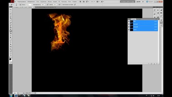Select the Pen tool
This screenshot has width=172, height=97.
tap(11, 40)
